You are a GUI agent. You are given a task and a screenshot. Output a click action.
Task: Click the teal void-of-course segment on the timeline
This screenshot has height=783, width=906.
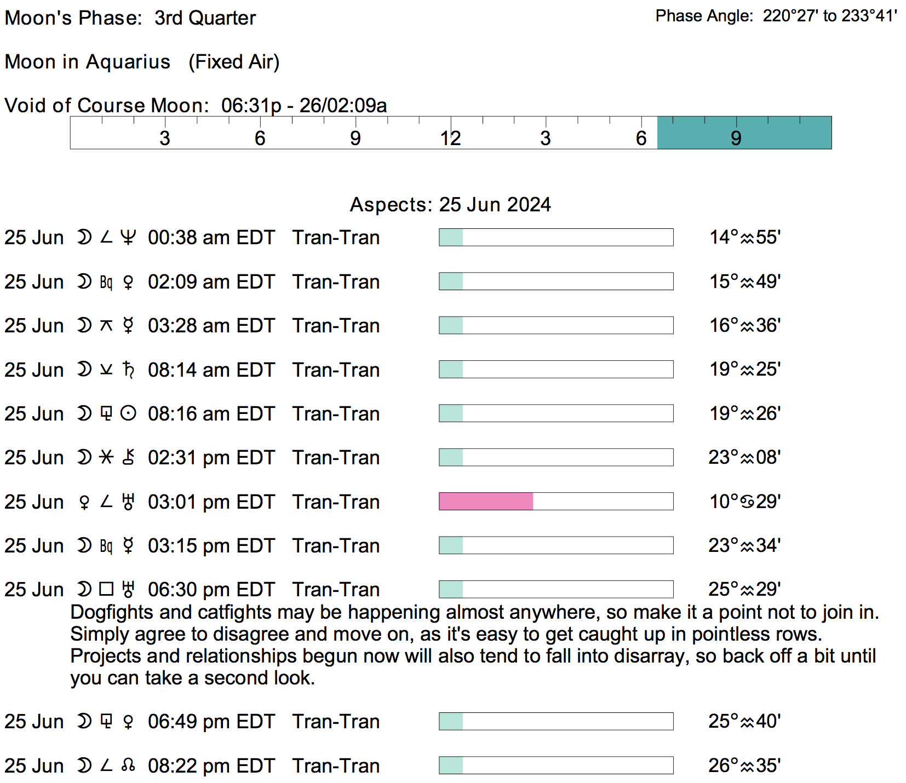tap(744, 133)
